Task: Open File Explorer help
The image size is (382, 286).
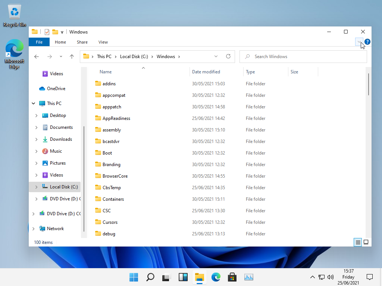Action: point(367,42)
